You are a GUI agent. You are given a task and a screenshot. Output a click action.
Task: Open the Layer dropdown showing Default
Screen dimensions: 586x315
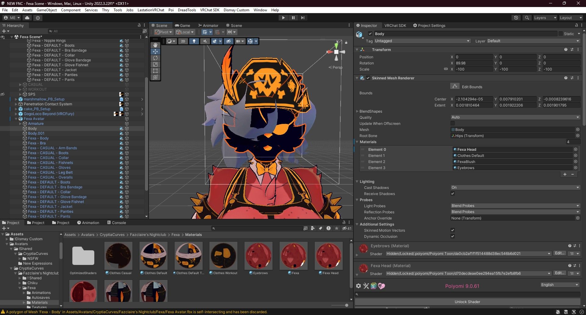coord(533,41)
